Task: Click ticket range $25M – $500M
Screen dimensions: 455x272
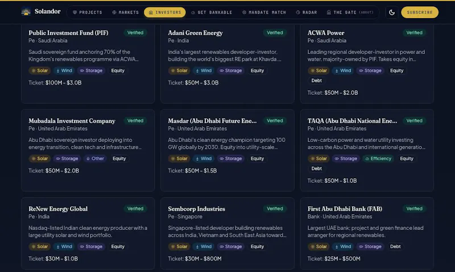Action: 342,259
